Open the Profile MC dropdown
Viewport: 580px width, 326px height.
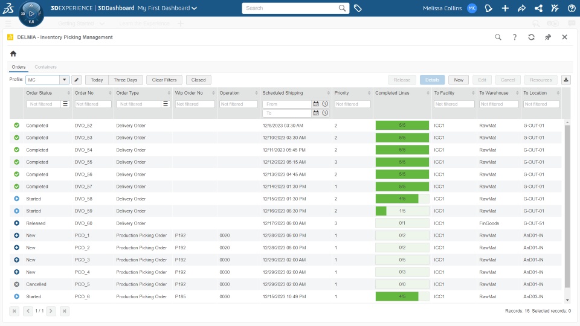(65, 80)
